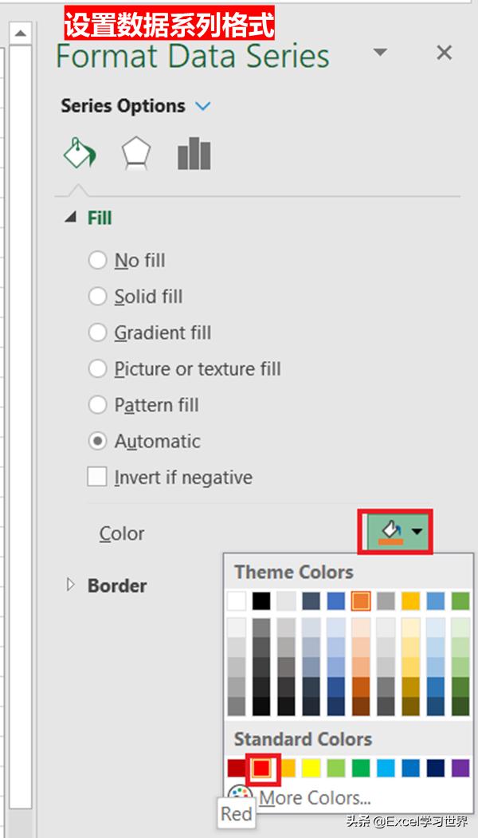Click the fill color paint bucket button
This screenshot has width=478, height=838.
click(391, 532)
